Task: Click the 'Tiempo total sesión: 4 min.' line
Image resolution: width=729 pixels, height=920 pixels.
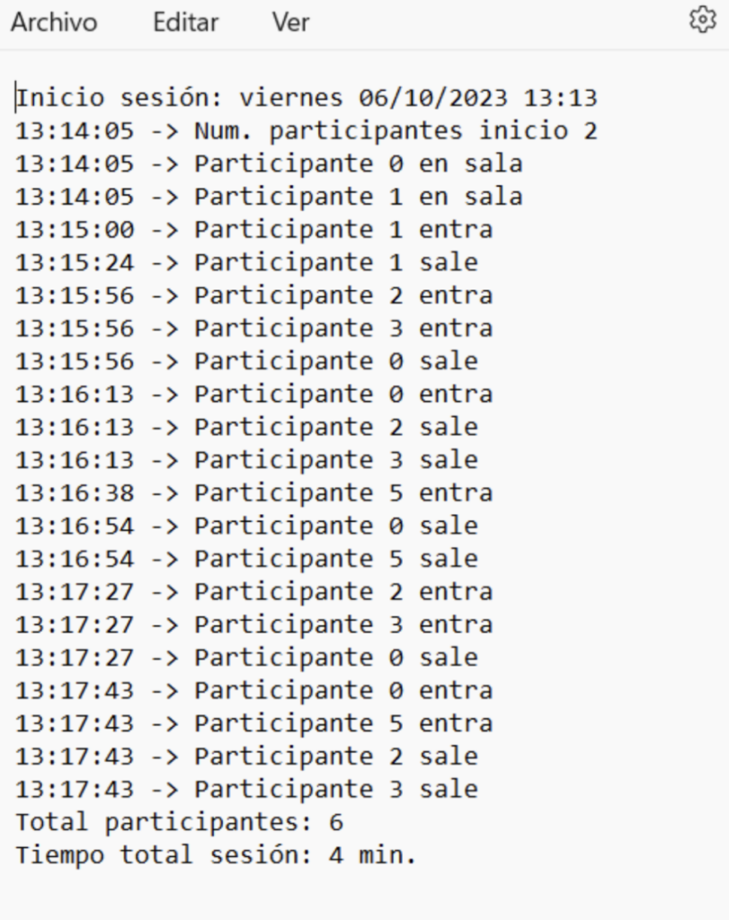Action: [216, 855]
